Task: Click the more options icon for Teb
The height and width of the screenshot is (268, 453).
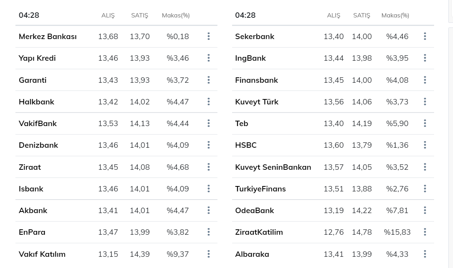Action: click(425, 123)
